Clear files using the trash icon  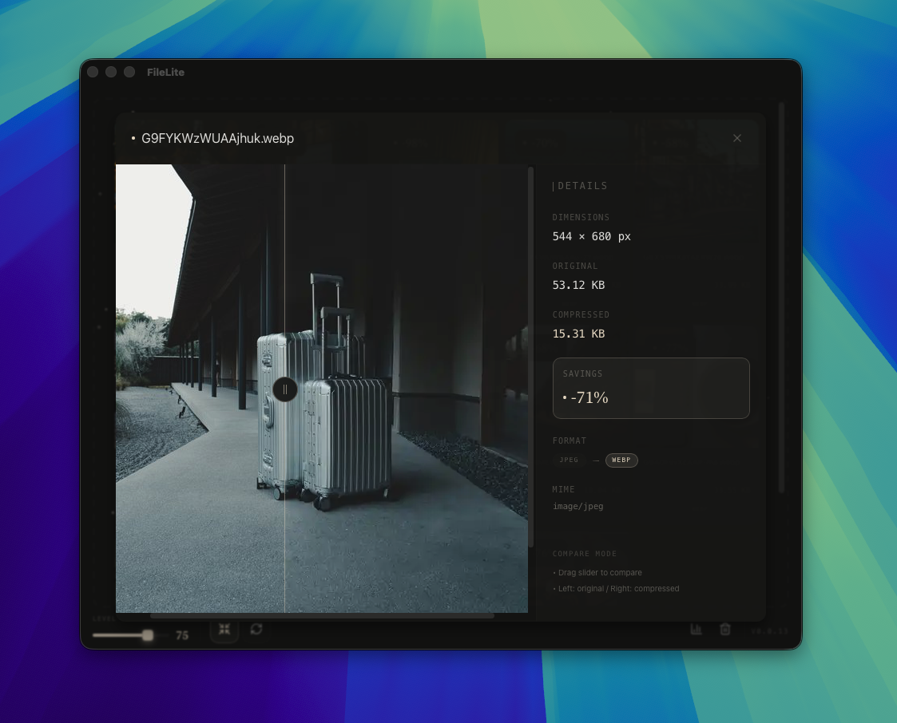[x=725, y=630]
